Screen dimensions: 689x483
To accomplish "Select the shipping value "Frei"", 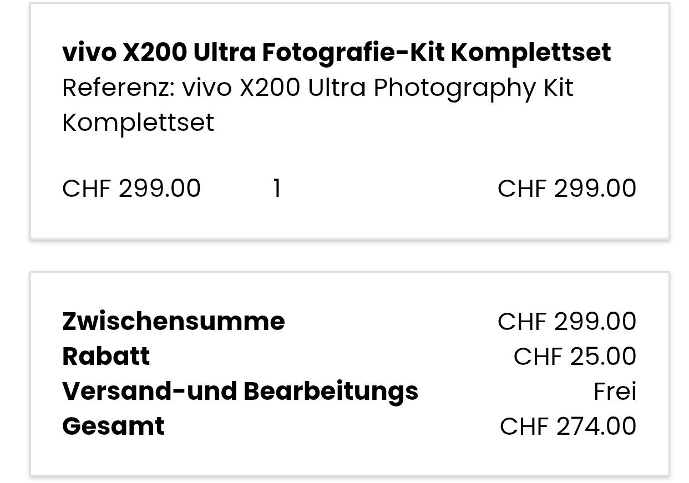I will 615,392.
